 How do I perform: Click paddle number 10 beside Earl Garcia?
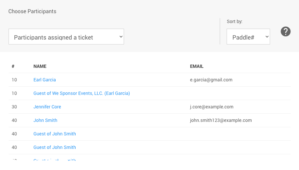point(14,80)
